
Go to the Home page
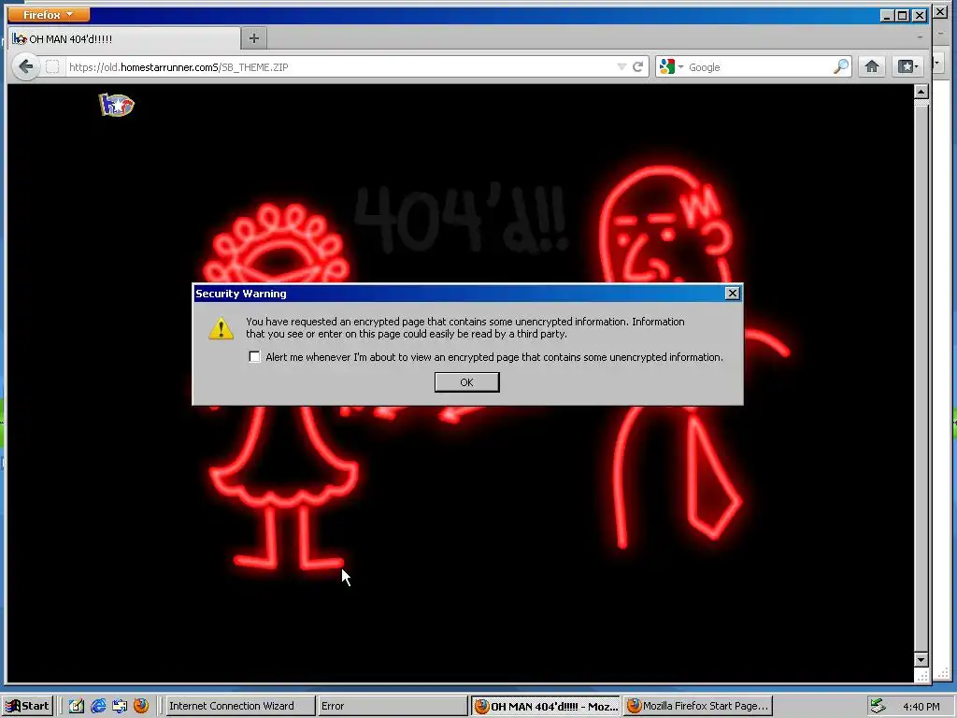point(872,66)
